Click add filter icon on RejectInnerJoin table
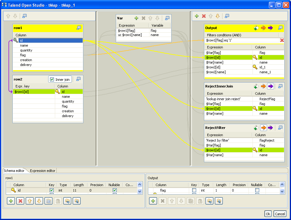The height and width of the screenshot is (220, 291). click(x=256, y=87)
